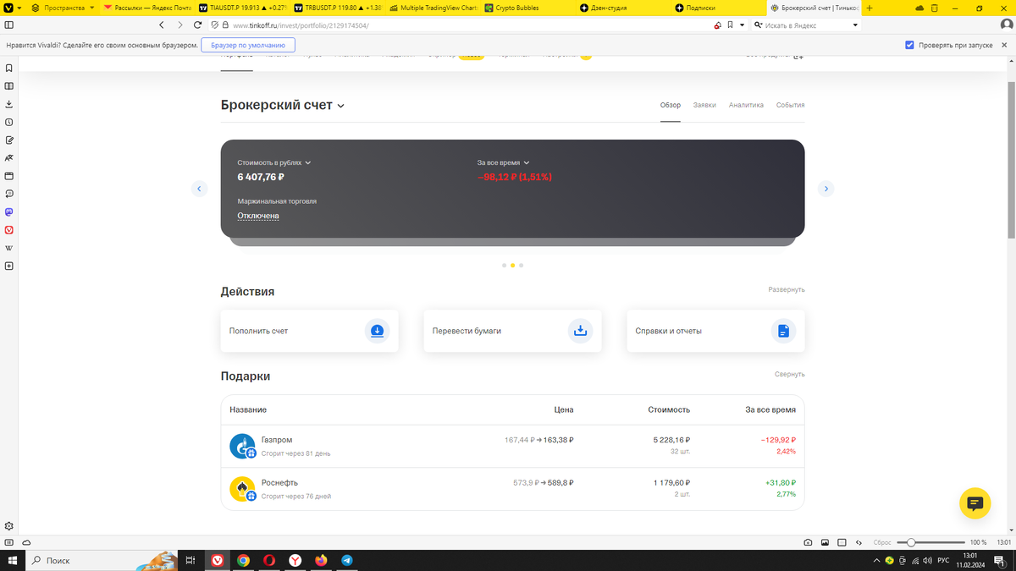Reload the page with refresh icon
This screenshot has height=571, width=1016.
[198, 25]
